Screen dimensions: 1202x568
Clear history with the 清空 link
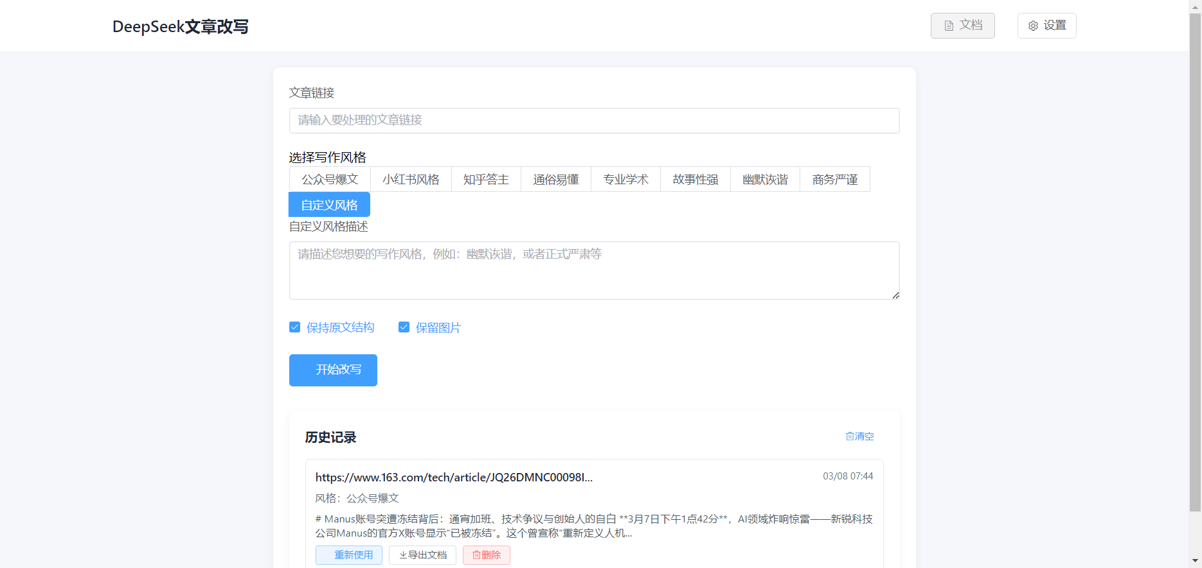[859, 436]
